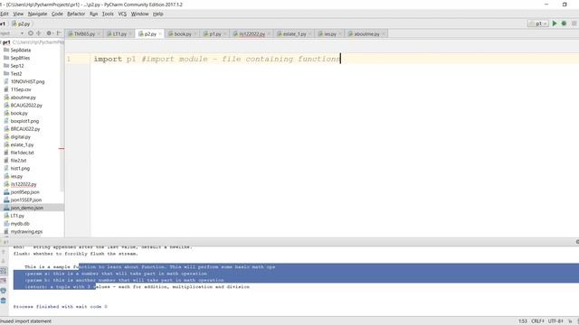Click the p2.py breadcrumb in navigation bar

coord(22,23)
